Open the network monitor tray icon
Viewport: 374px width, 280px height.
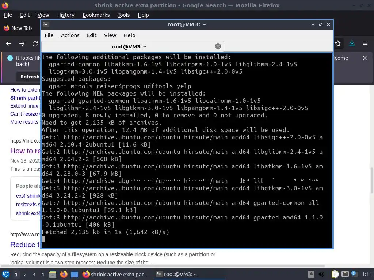pyautogui.click(x=345, y=274)
